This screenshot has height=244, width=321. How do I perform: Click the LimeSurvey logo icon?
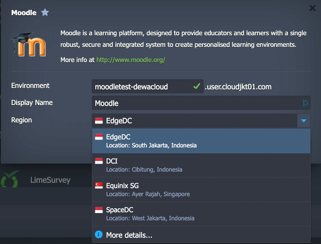coord(10,181)
